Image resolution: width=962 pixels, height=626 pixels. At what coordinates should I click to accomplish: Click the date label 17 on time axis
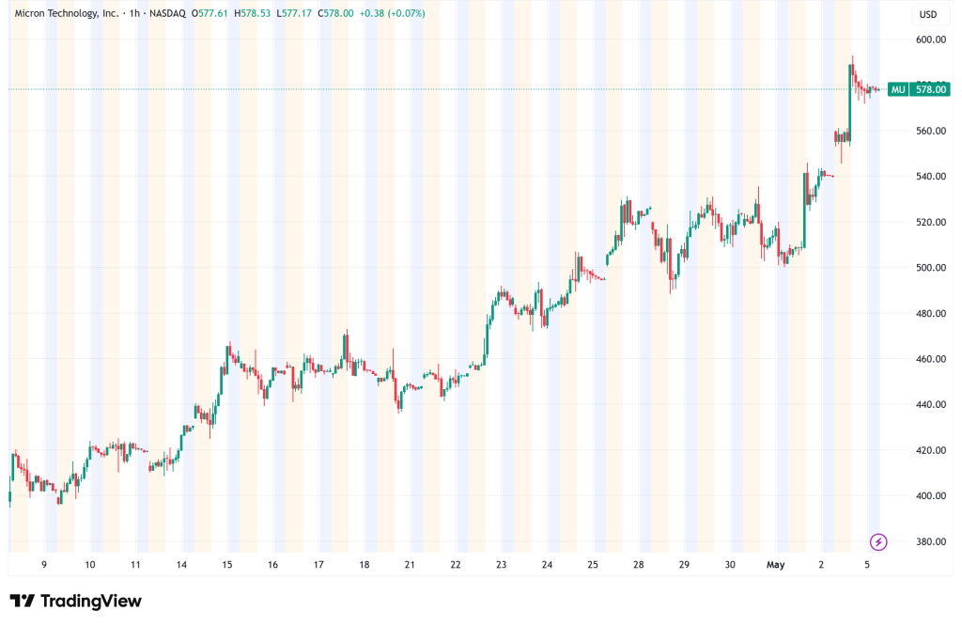(318, 565)
